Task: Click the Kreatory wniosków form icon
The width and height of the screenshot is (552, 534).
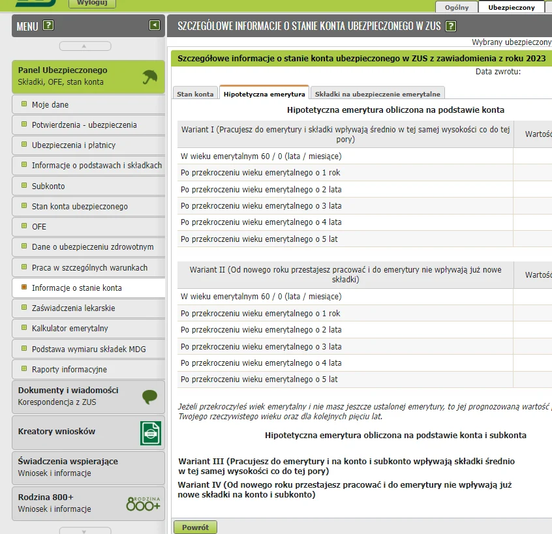Action: 150,432
